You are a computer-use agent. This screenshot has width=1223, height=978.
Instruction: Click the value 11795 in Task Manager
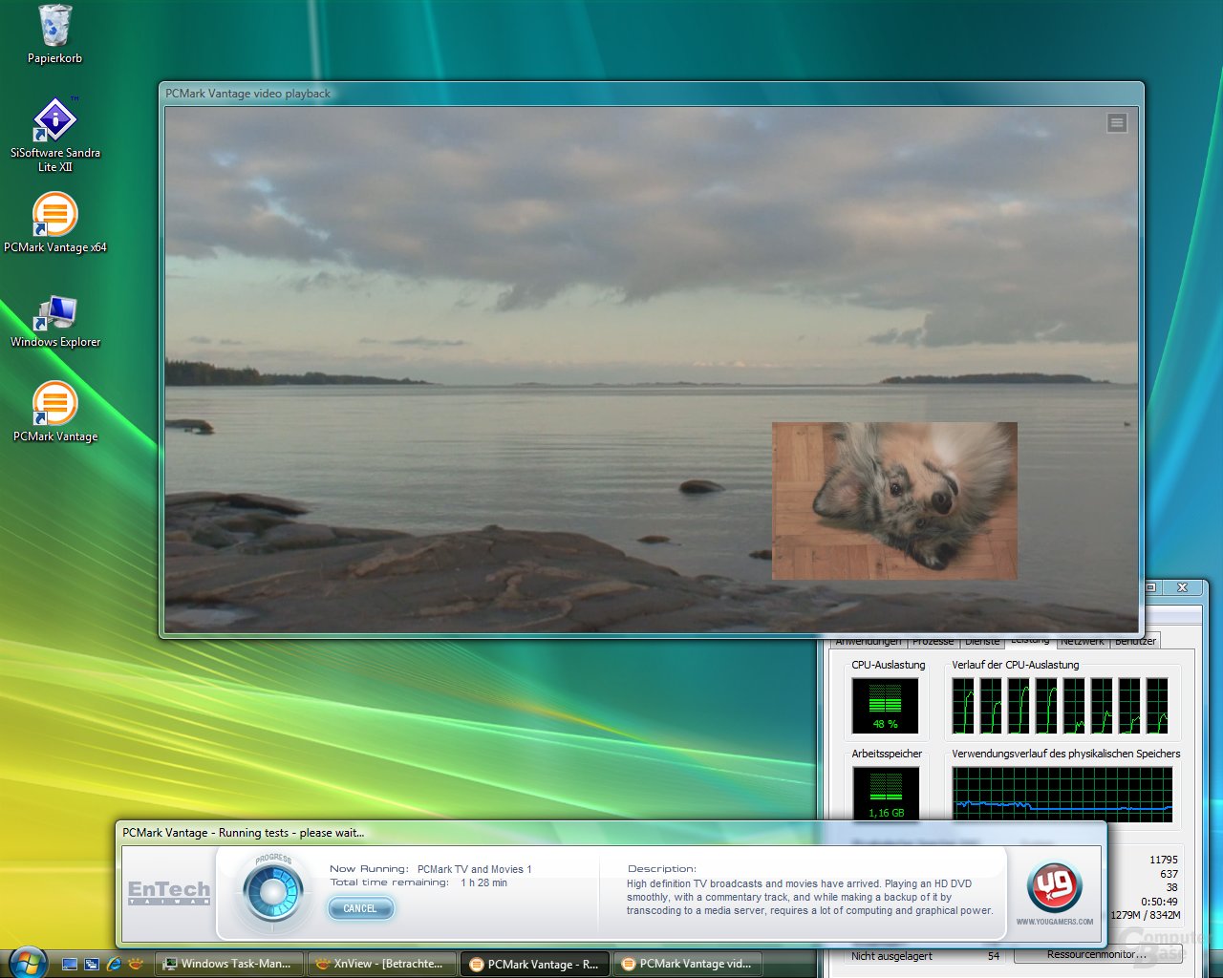coord(1163,860)
